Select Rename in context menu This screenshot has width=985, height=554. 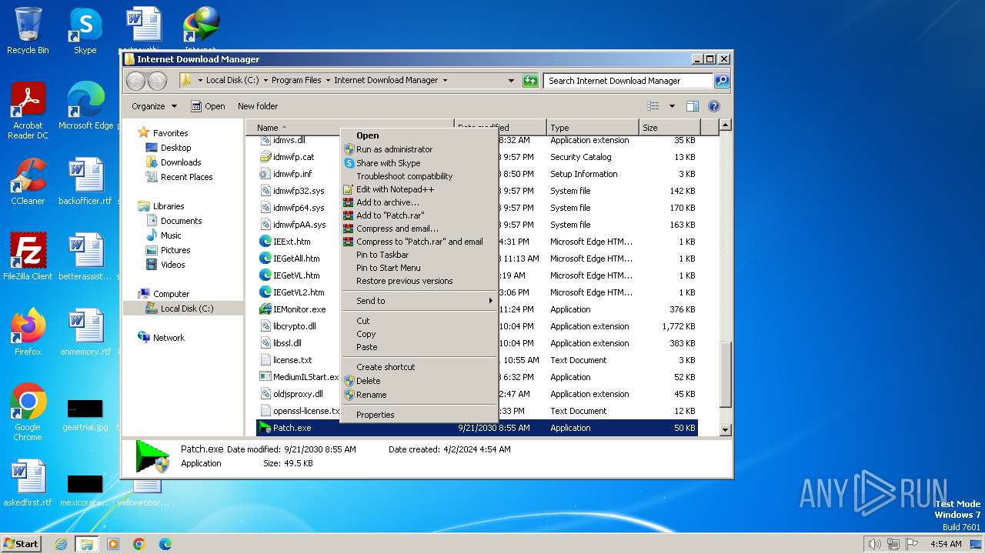419,395
